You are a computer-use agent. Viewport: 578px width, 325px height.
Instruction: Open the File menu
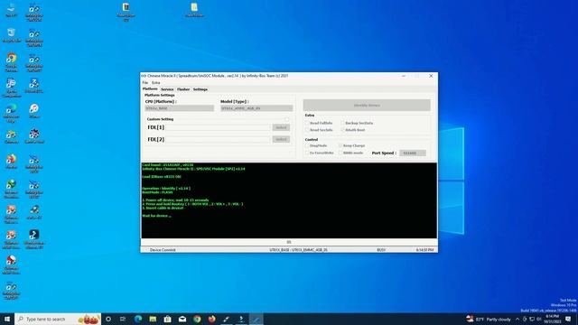pos(145,82)
